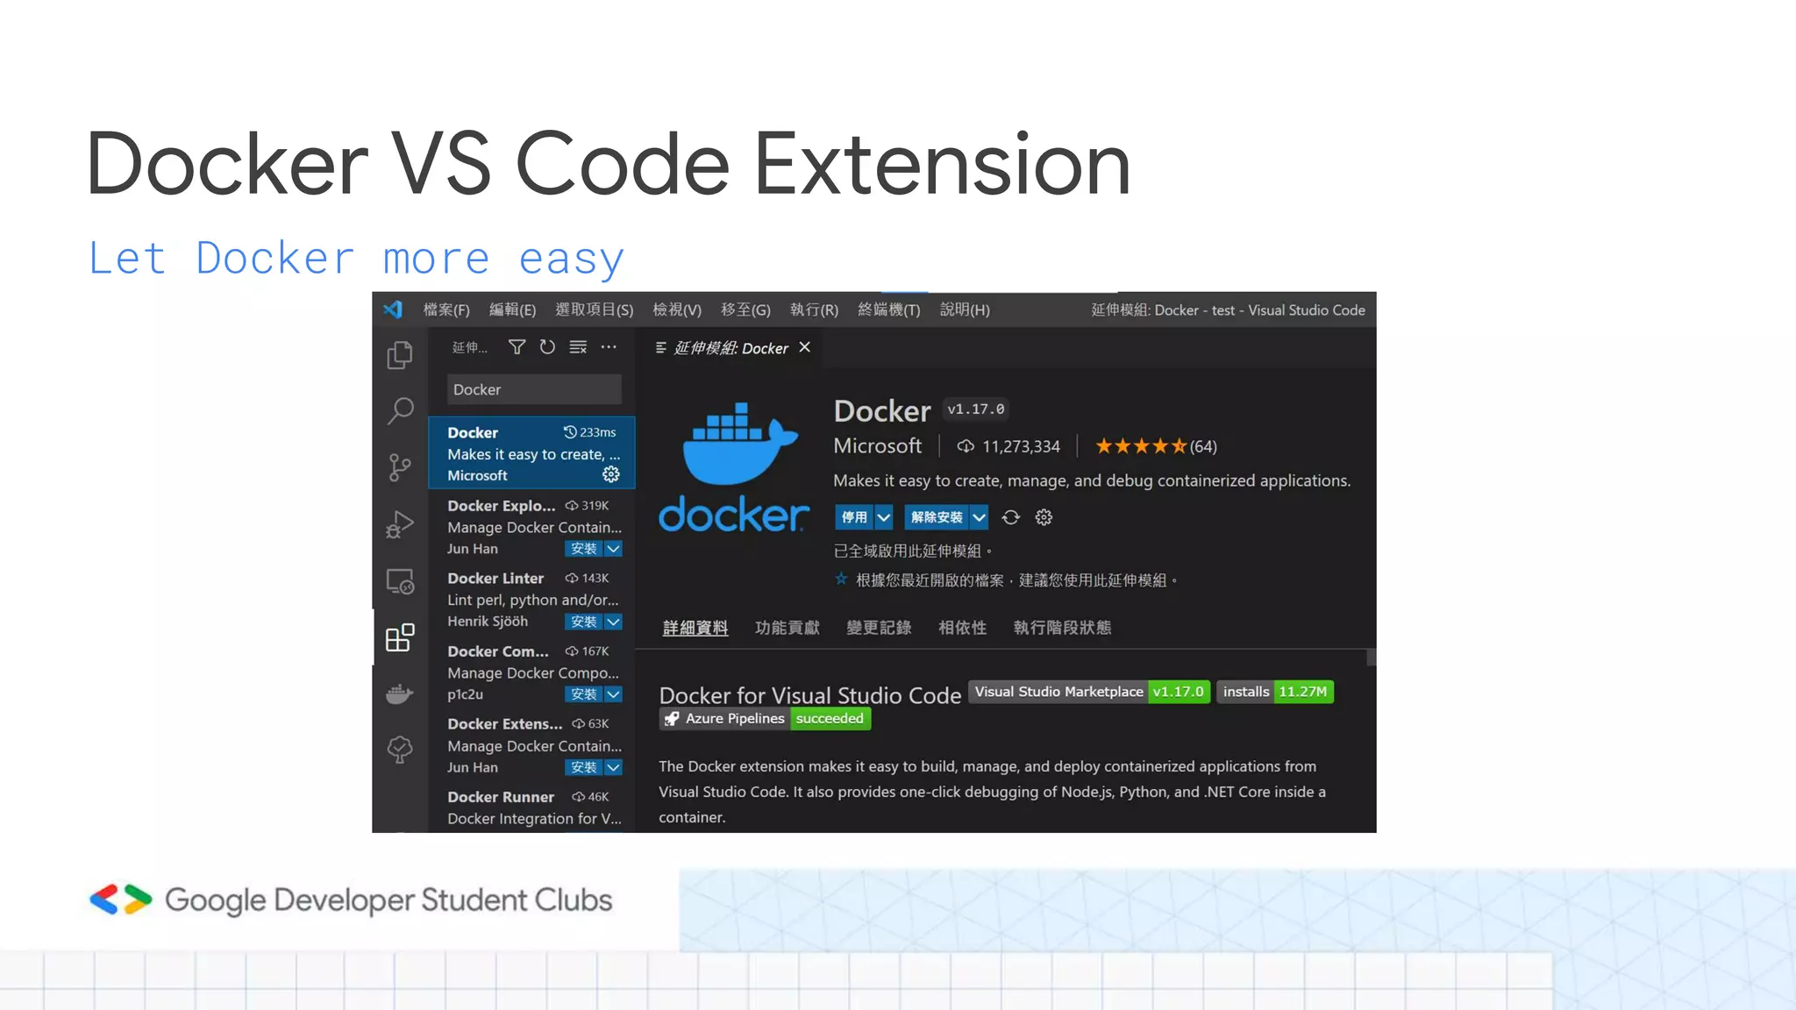Screen dimensions: 1796x1010
Task: Open Source Control view in activity bar
Action: pyautogui.click(x=400, y=467)
